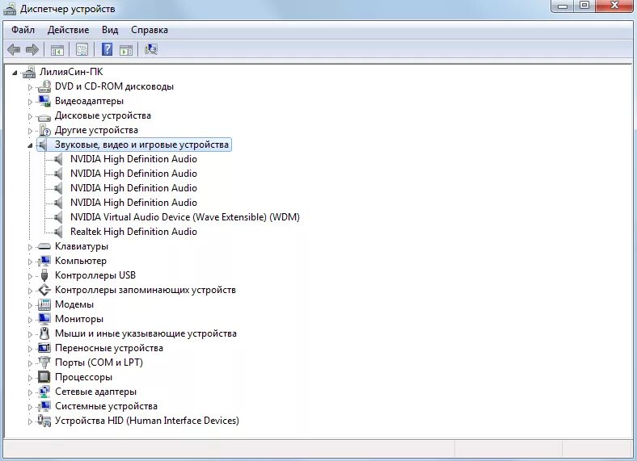Click the keyboard icon beside Клавиатуры
This screenshot has height=461, width=637.
(x=44, y=246)
